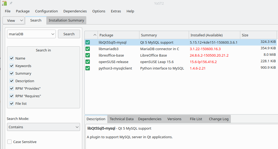Open the Dependencies menu
The image size is (278, 149).
[x=75, y=11]
